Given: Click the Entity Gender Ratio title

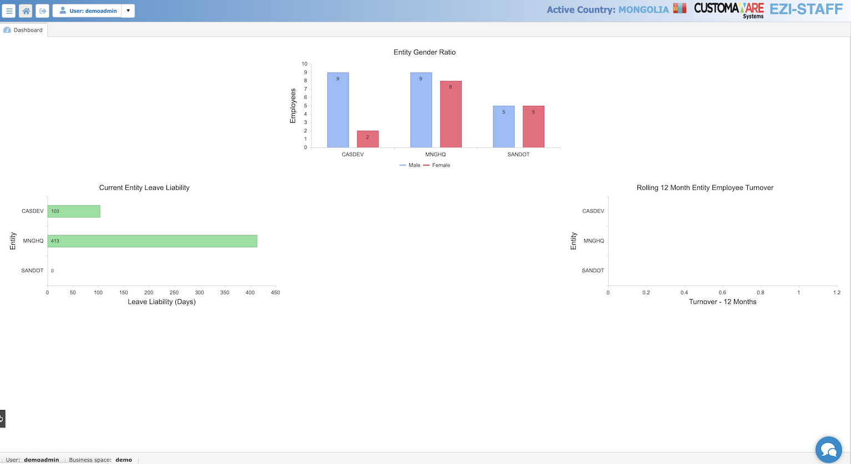Looking at the screenshot, I should click(424, 52).
